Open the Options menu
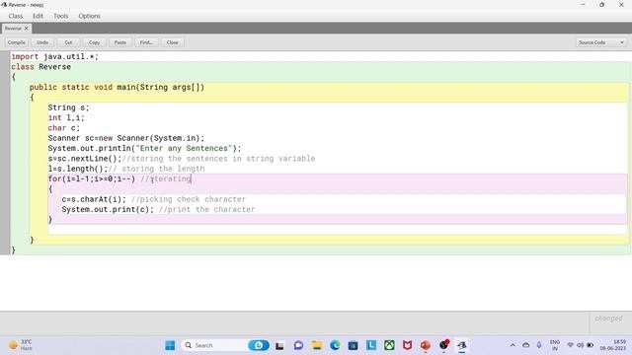The width and height of the screenshot is (632, 355). pos(89,16)
